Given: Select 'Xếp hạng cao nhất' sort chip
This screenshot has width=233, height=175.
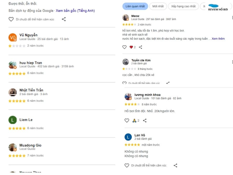Looking at the screenshot, I should [x=183, y=6].
